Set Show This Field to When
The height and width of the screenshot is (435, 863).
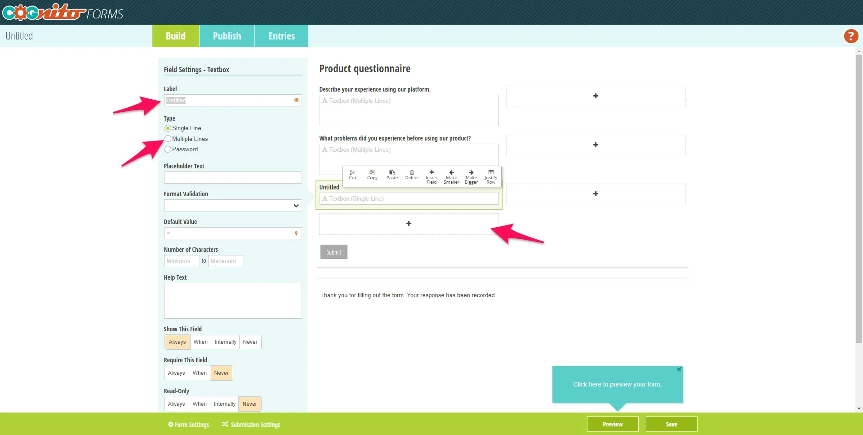coord(200,342)
